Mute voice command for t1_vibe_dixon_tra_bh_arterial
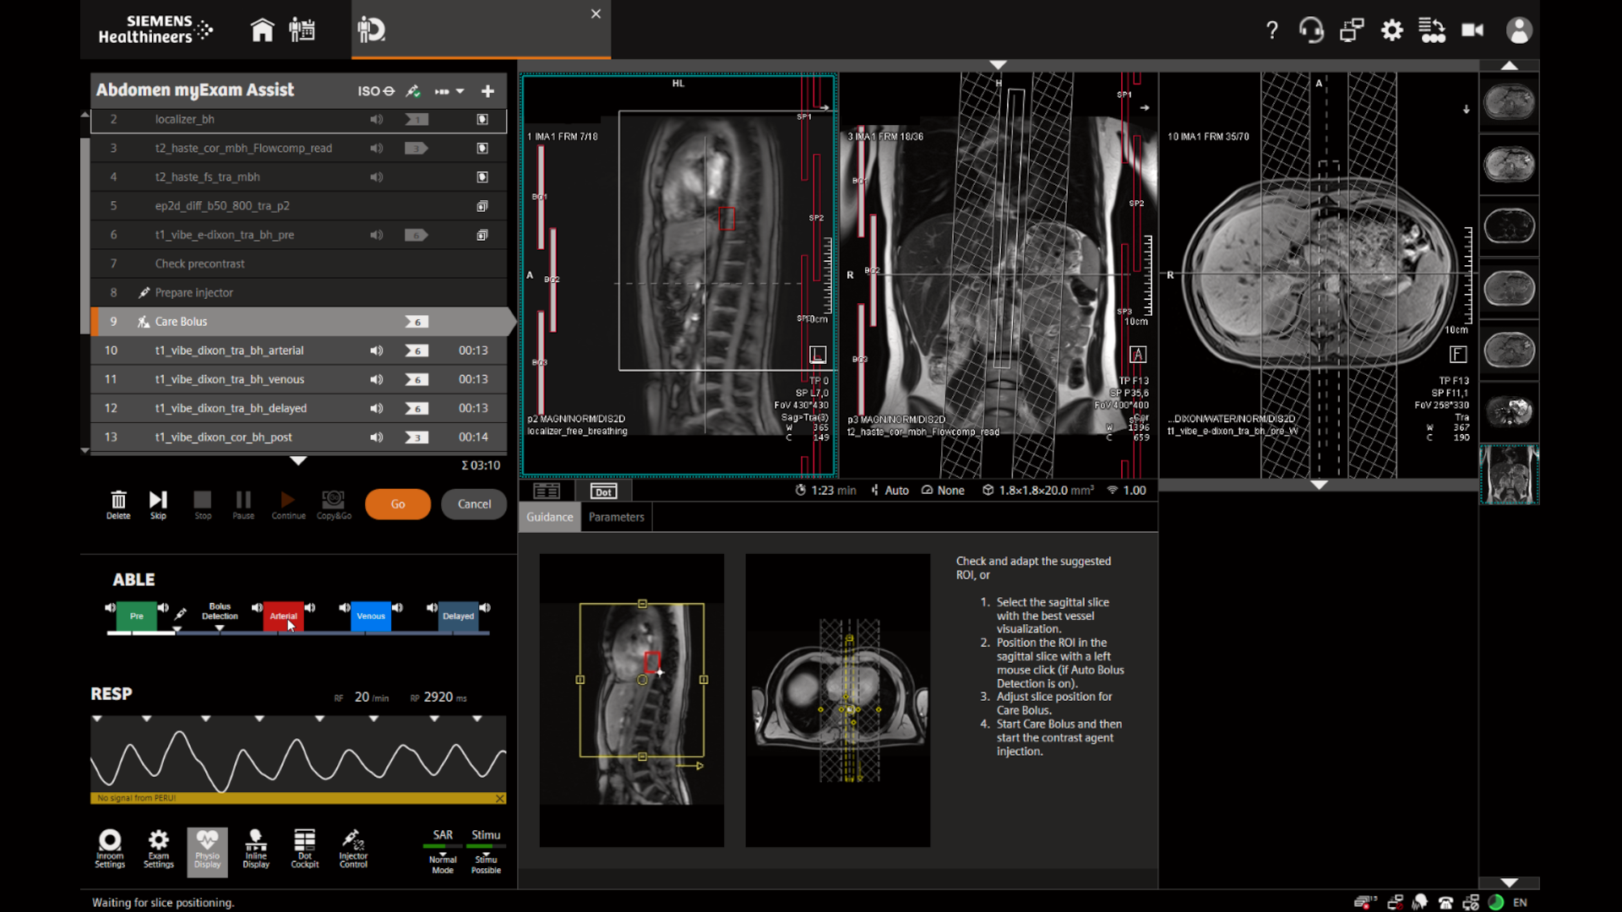The width and height of the screenshot is (1622, 912). [376, 350]
